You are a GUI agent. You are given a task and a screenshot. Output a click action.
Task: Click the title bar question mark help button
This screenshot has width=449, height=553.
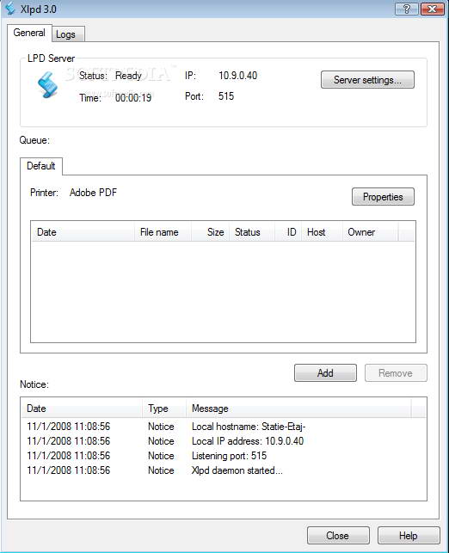(406, 9)
